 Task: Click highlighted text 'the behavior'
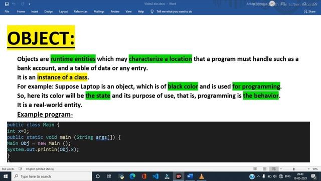pyautogui.click(x=261, y=96)
